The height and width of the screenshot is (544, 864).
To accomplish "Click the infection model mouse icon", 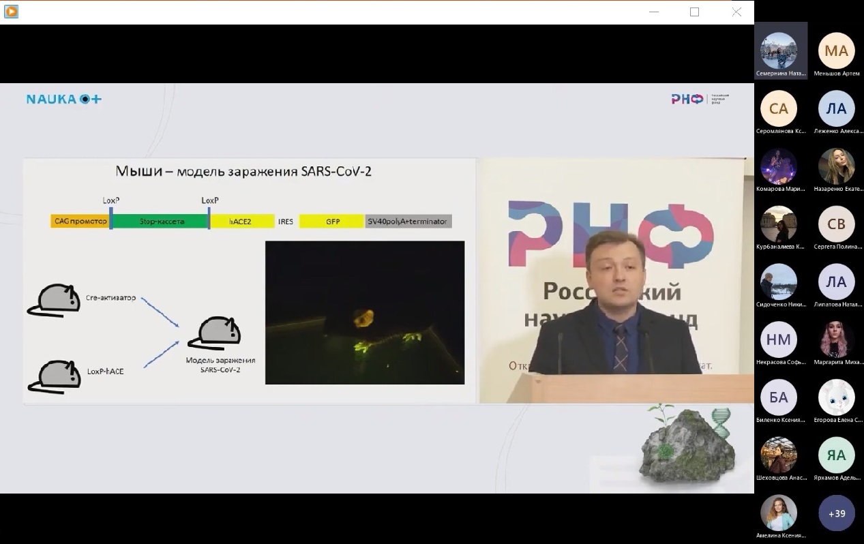I will [x=215, y=333].
